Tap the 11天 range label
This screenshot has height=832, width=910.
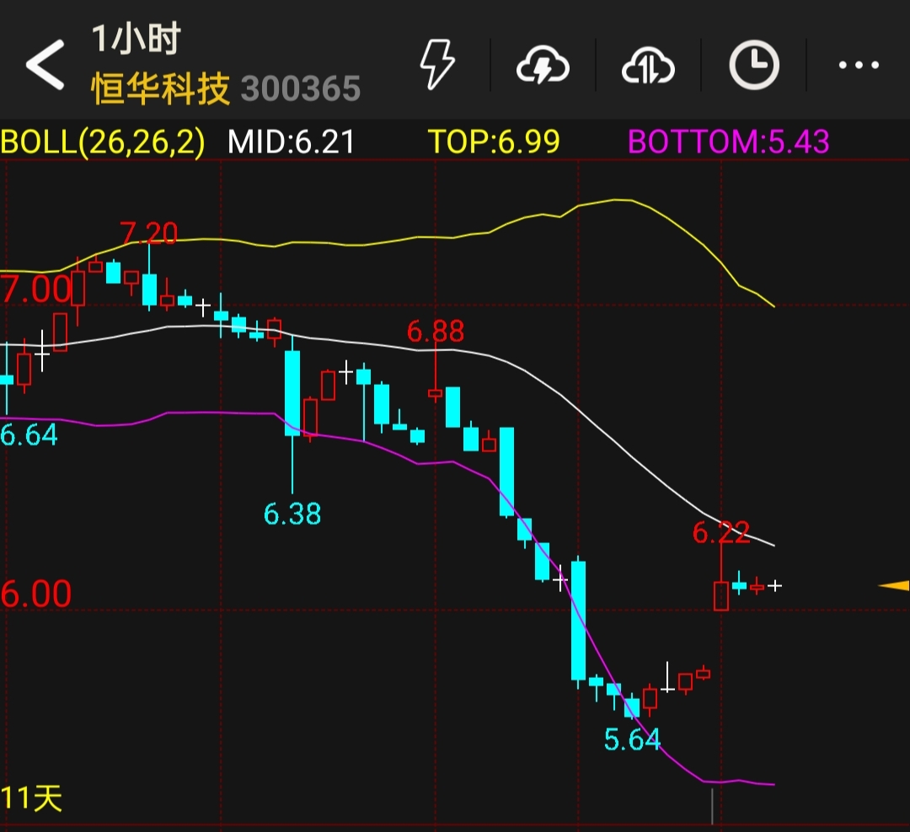point(31,798)
